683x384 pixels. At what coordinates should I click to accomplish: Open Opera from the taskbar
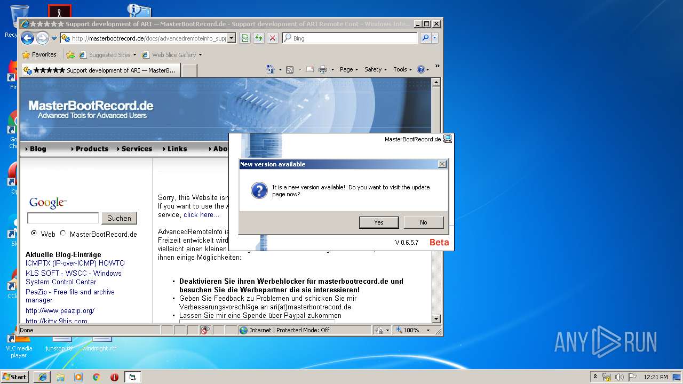114,377
